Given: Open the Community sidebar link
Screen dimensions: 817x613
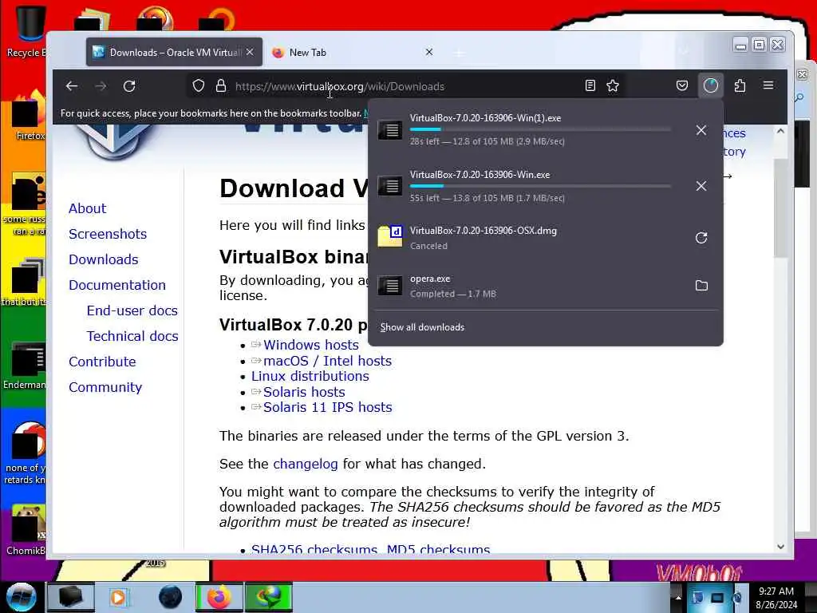Looking at the screenshot, I should pyautogui.click(x=105, y=387).
